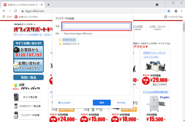Image resolution: width=185 pixels, height=122 pixels.
Task: Open a new browser tab
Action: pos(48,5)
